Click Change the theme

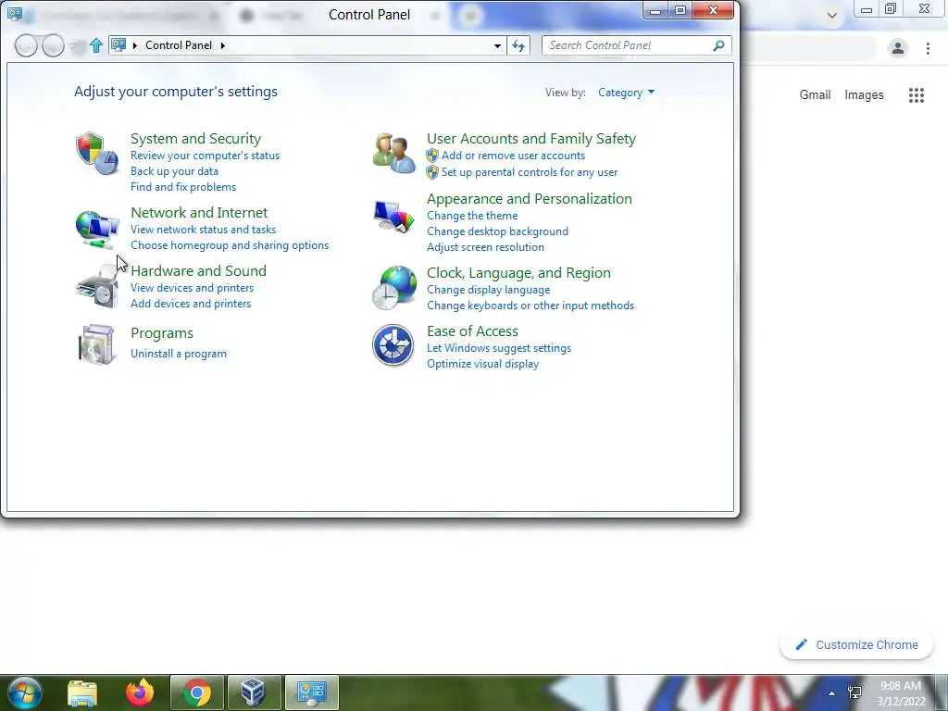pos(472,216)
